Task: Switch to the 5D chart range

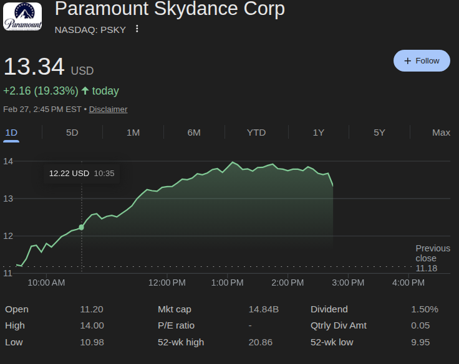Action: [72, 133]
